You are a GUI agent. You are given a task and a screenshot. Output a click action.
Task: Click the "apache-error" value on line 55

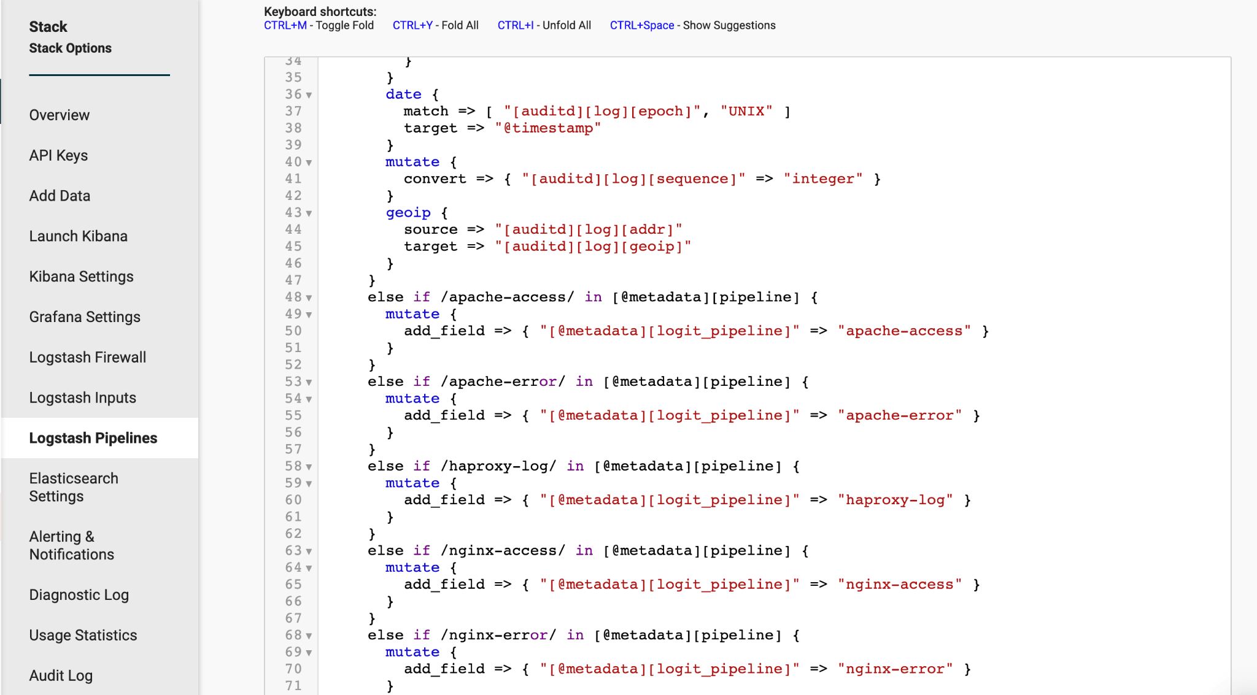pos(900,416)
